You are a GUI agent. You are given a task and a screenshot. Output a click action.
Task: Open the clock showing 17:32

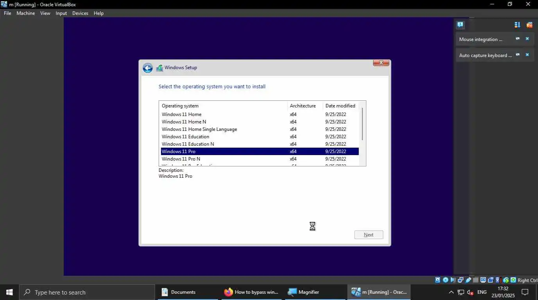coord(503,292)
